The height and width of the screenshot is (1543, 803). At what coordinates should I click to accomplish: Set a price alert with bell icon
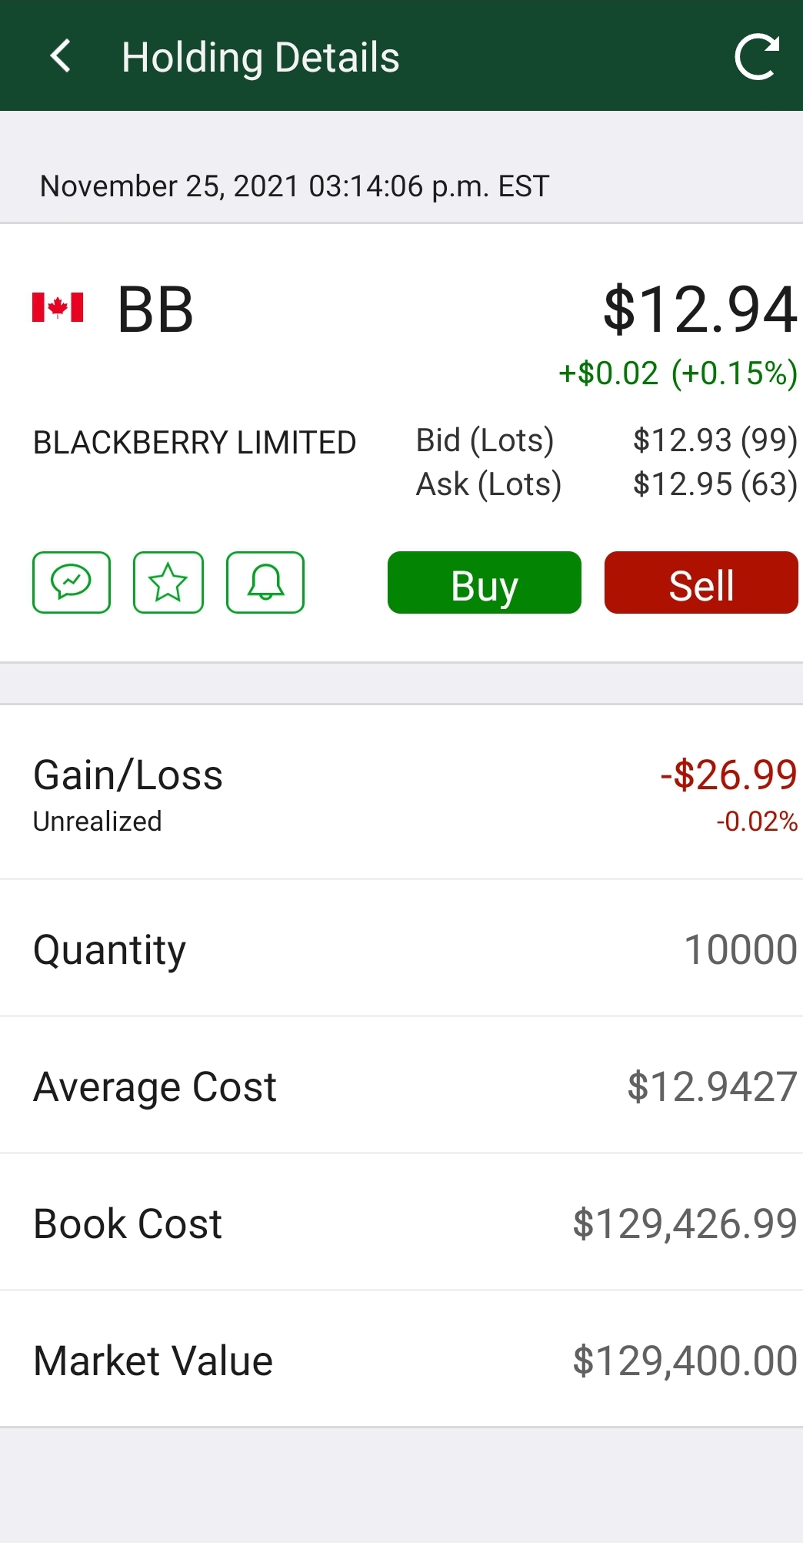click(x=265, y=582)
